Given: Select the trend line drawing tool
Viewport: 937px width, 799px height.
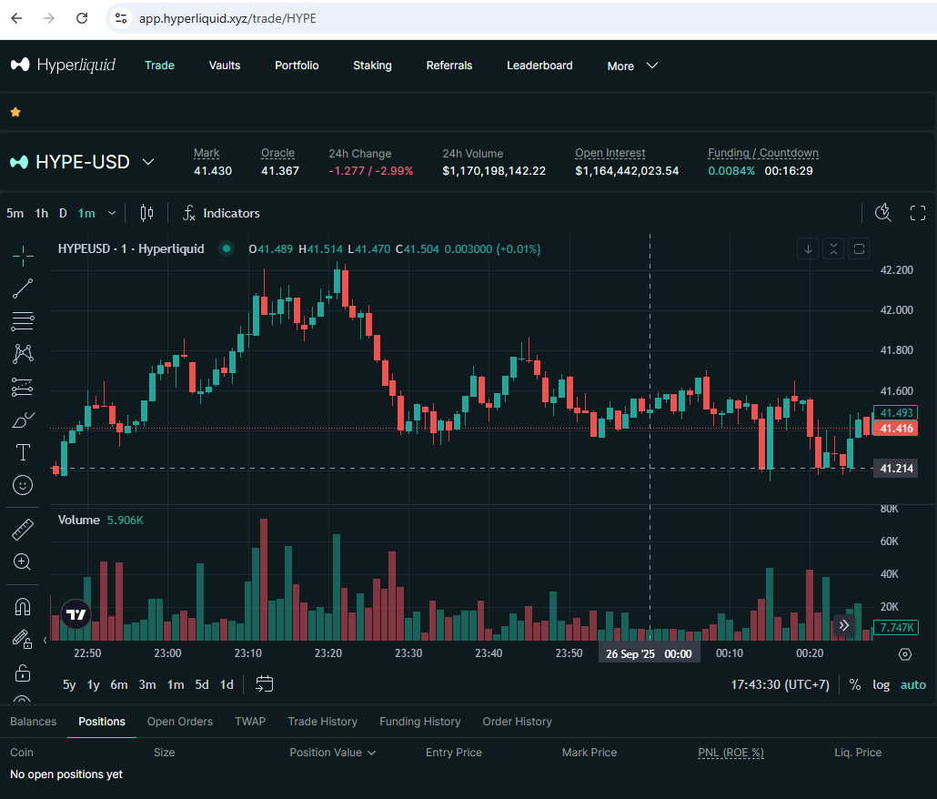Looking at the screenshot, I should coord(23,288).
